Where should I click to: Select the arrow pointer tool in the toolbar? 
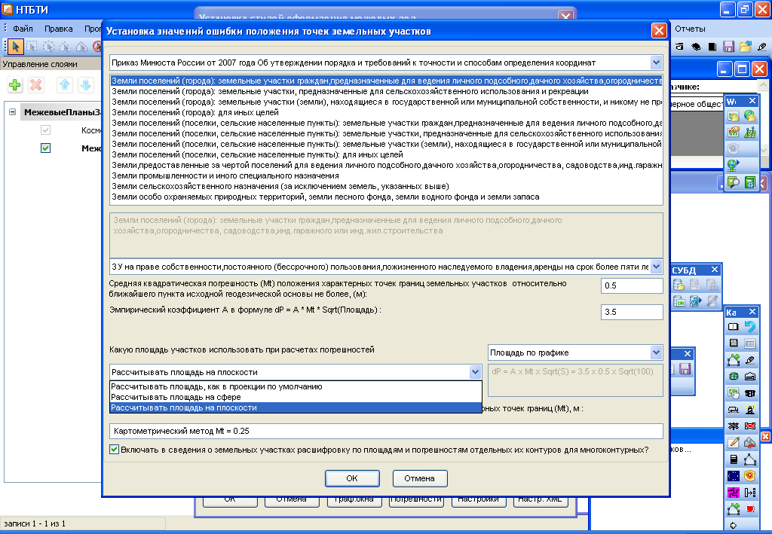(x=15, y=46)
